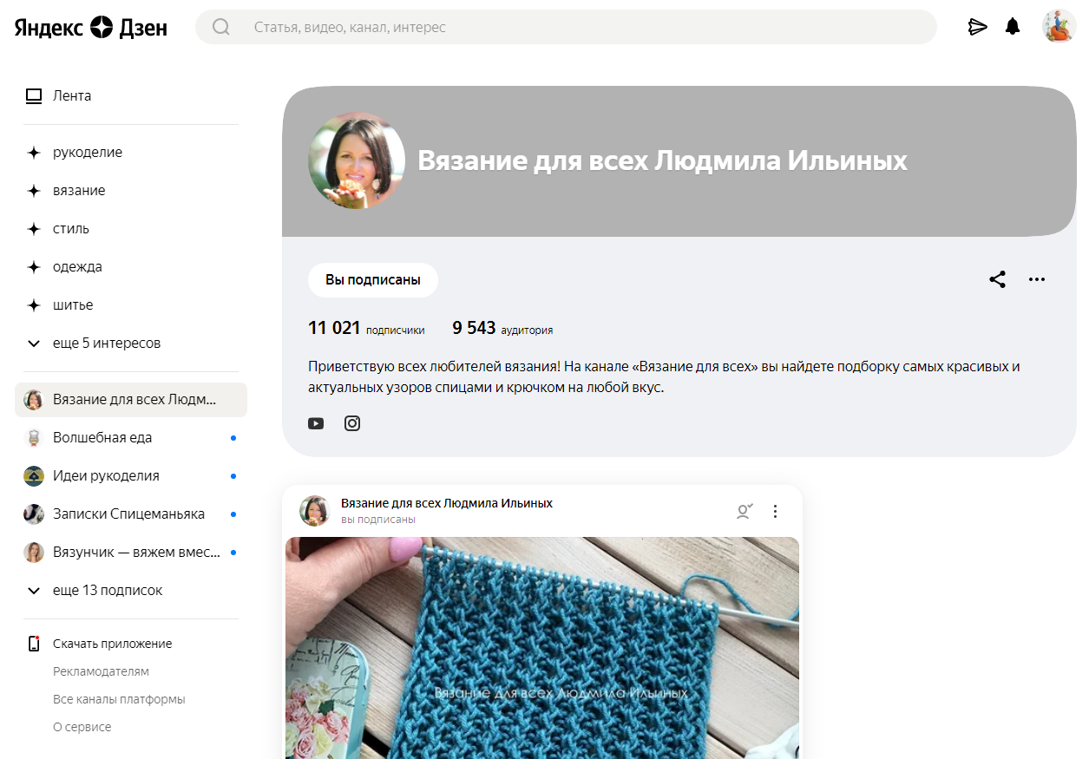Click the post subscription status icon

click(x=744, y=512)
